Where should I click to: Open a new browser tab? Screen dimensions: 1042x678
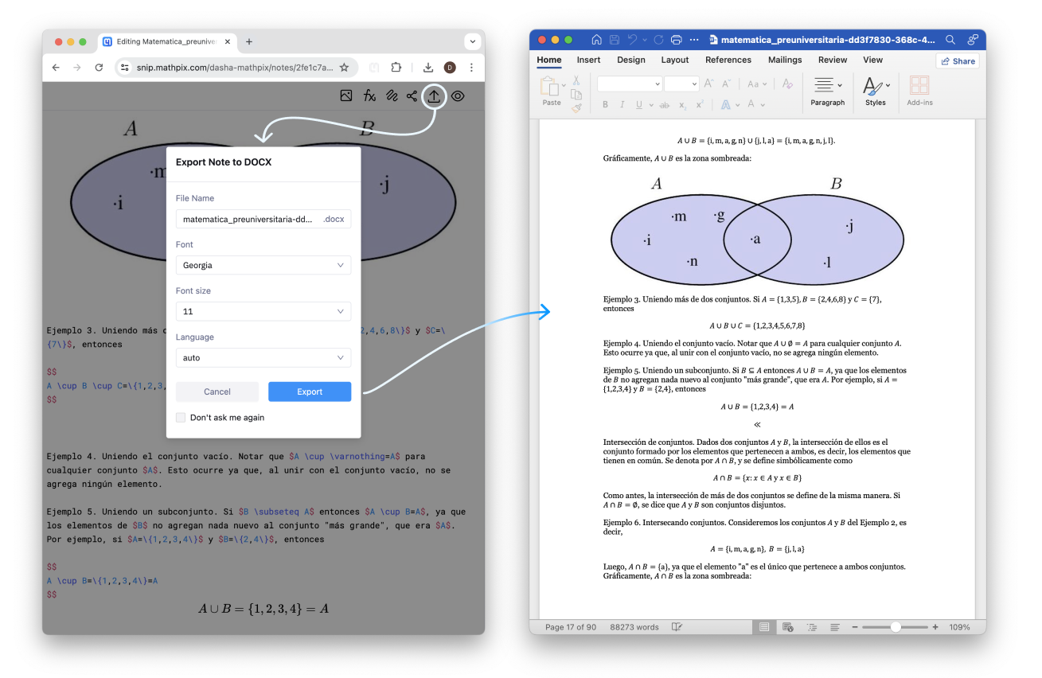[249, 41]
